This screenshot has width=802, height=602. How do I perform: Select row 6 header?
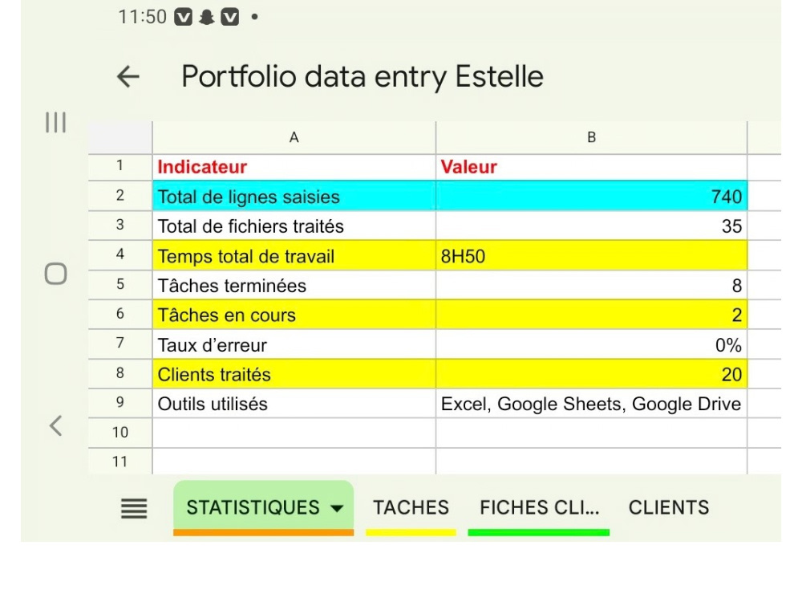pos(119,314)
